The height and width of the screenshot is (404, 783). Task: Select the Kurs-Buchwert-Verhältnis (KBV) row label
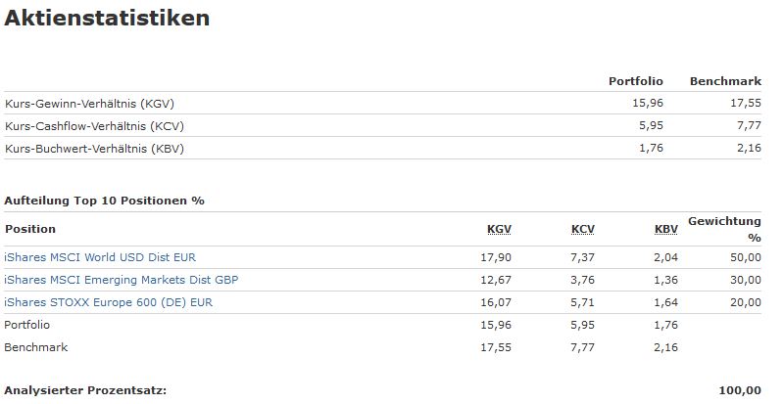(x=94, y=149)
